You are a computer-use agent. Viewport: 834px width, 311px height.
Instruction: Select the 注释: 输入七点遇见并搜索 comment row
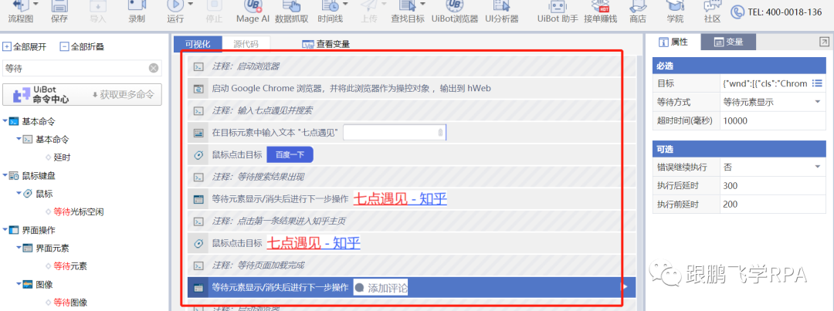(412, 110)
